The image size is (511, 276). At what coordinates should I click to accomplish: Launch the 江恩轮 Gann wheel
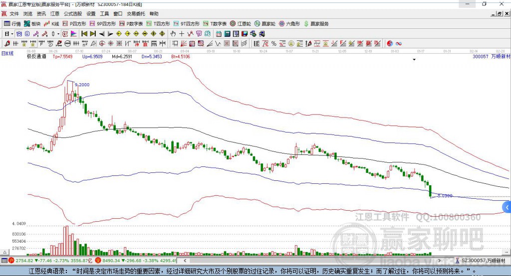240,24
